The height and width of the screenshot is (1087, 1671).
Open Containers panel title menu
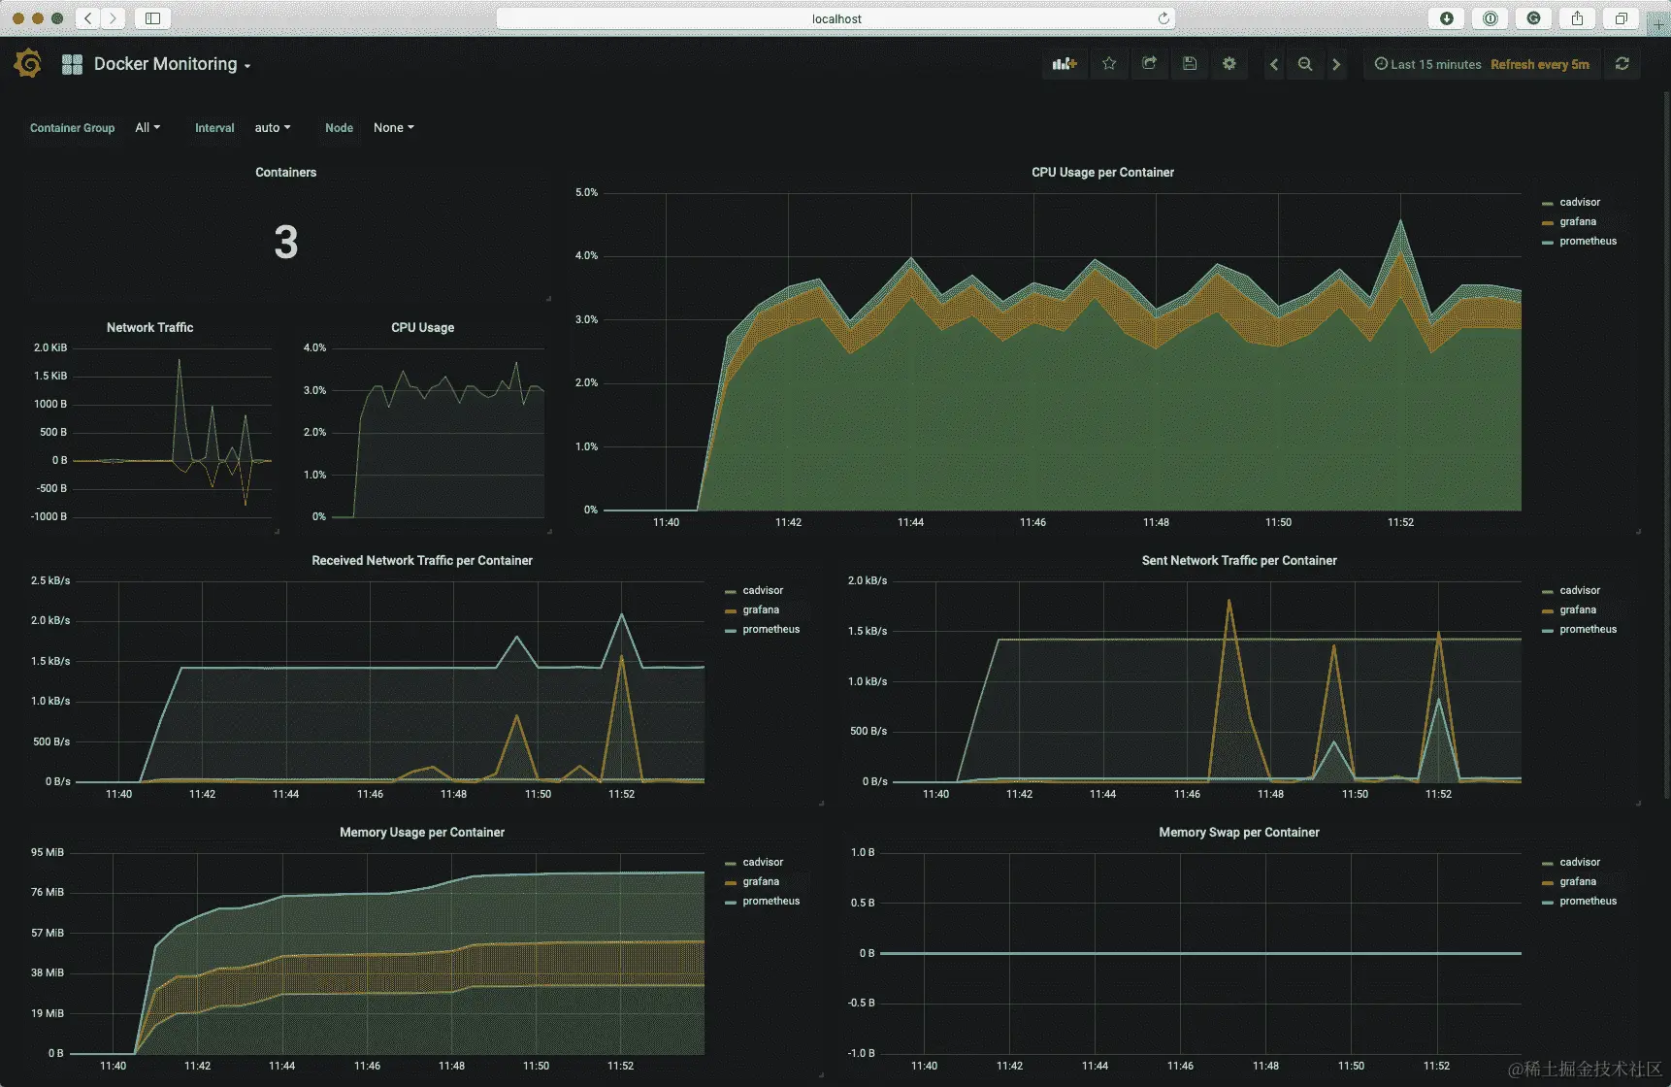click(x=285, y=172)
